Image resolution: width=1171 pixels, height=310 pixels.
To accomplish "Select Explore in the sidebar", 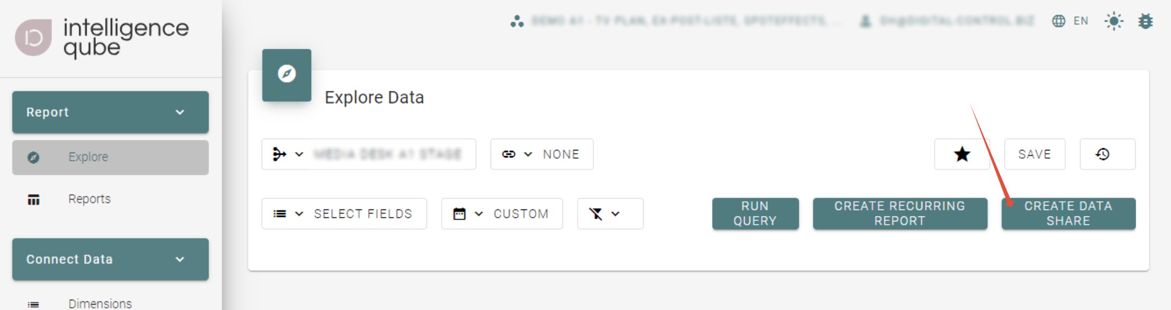I will (x=88, y=157).
